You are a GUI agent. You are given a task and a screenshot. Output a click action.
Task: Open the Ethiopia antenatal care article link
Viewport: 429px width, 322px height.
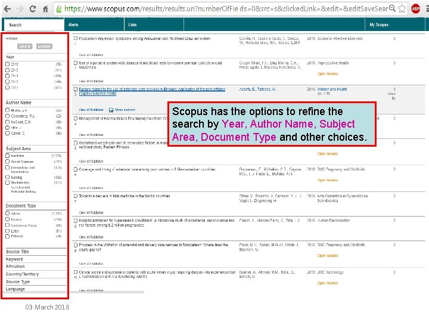(152, 91)
